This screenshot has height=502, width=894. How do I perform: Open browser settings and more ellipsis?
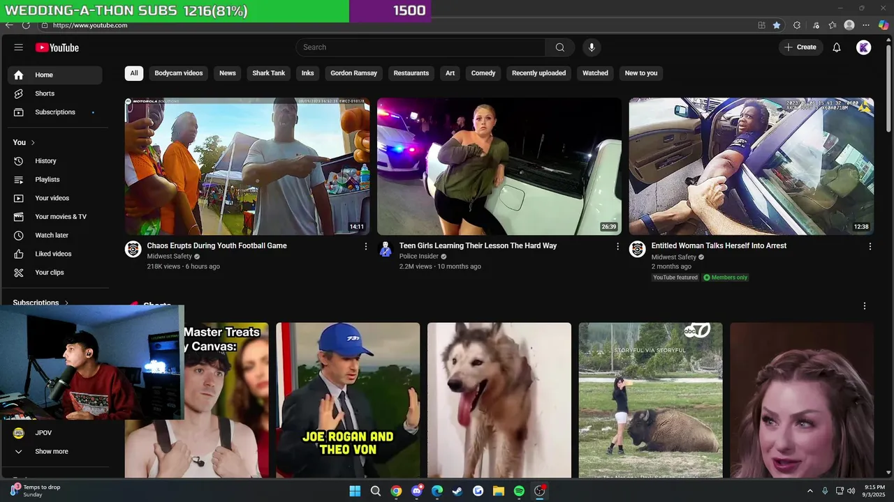[866, 25]
